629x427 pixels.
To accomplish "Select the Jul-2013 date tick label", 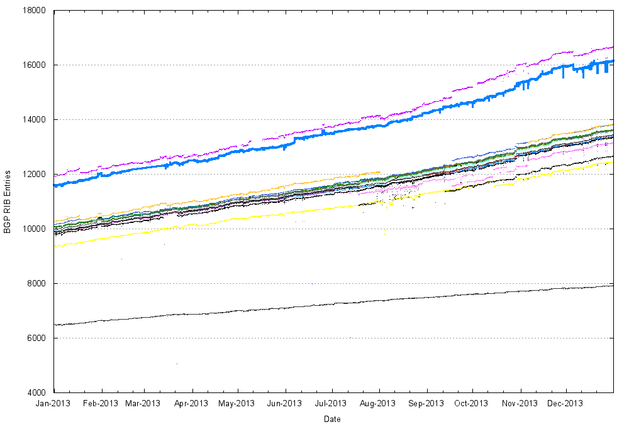I will point(330,404).
